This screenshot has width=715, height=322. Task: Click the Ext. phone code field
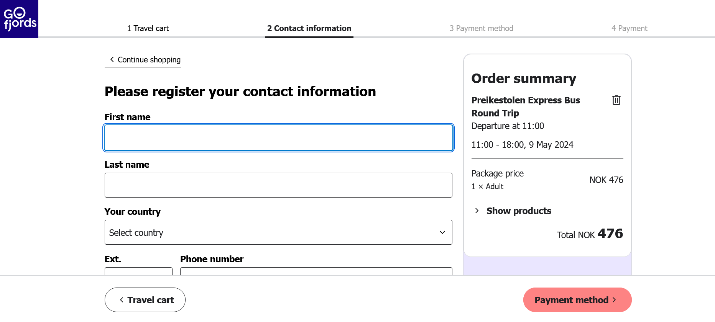[x=138, y=271]
